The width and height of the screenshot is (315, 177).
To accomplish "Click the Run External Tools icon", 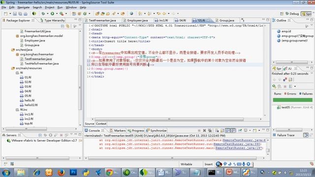I will [62, 14].
